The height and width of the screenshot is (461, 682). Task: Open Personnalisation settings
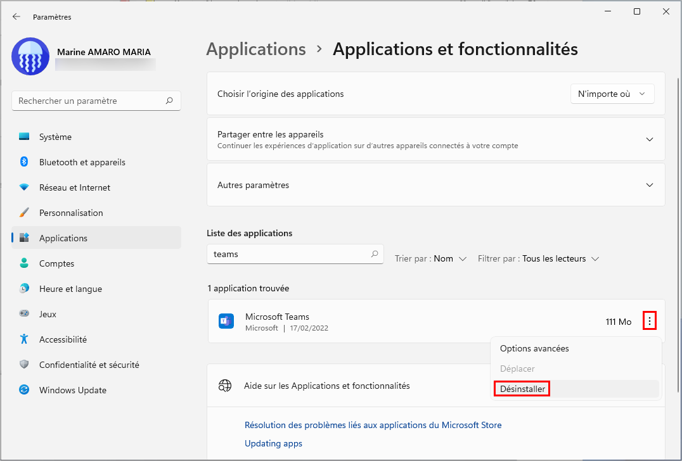click(x=96, y=213)
